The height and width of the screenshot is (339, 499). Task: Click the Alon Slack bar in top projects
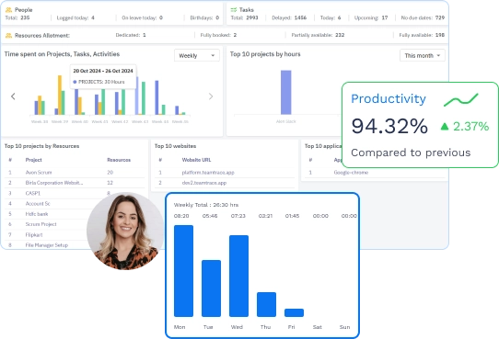[x=285, y=93]
